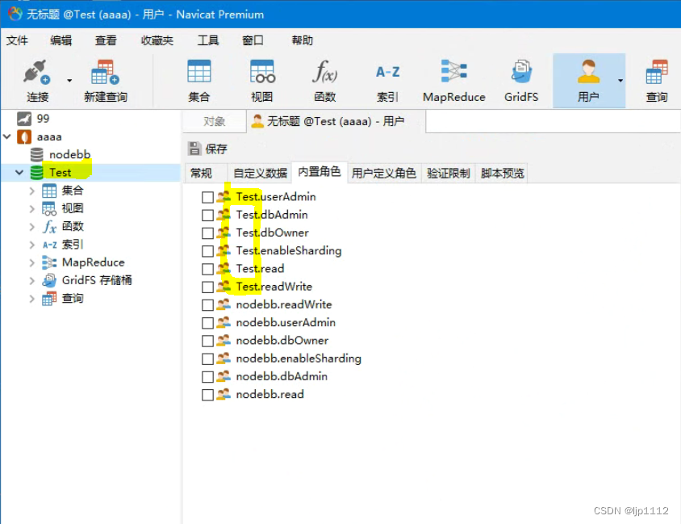Switch to the Authentication Restrictions tab
This screenshot has width=681, height=524.
coord(449,174)
